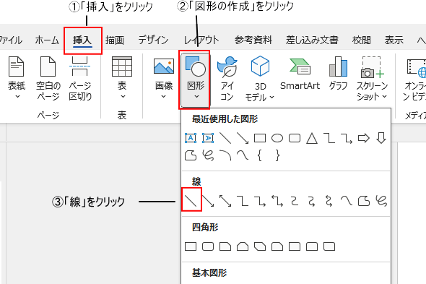Open the 描画 tab
426x284 pixels.
click(x=115, y=40)
